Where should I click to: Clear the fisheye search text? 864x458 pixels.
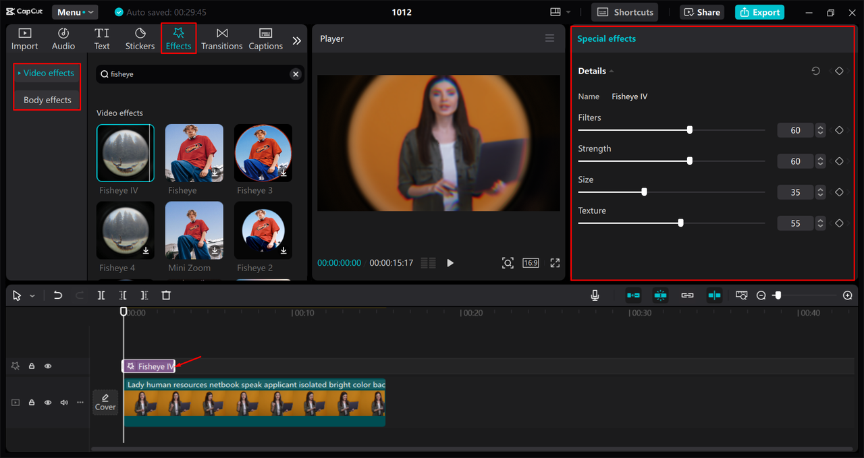click(296, 74)
